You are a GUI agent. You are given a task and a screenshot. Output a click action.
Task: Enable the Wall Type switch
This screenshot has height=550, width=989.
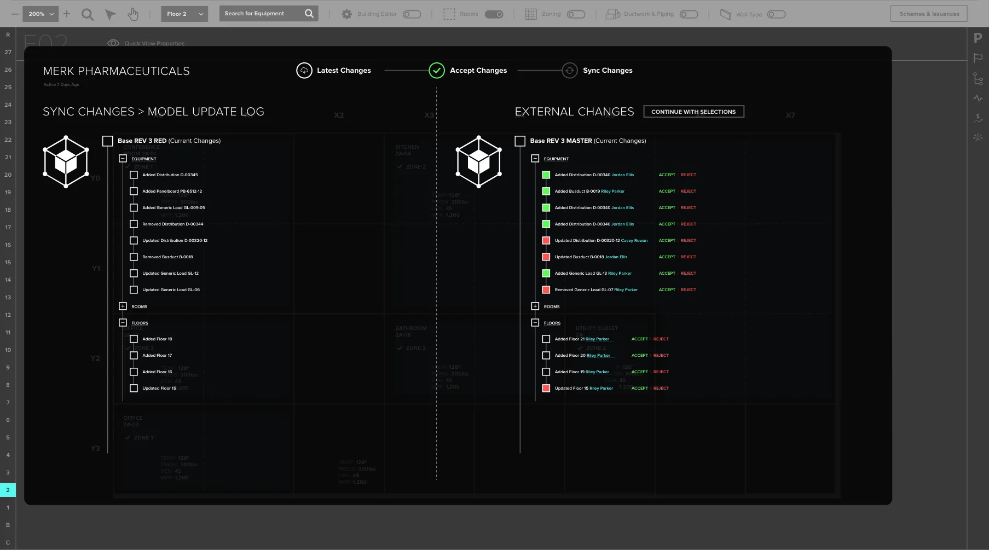[776, 14]
